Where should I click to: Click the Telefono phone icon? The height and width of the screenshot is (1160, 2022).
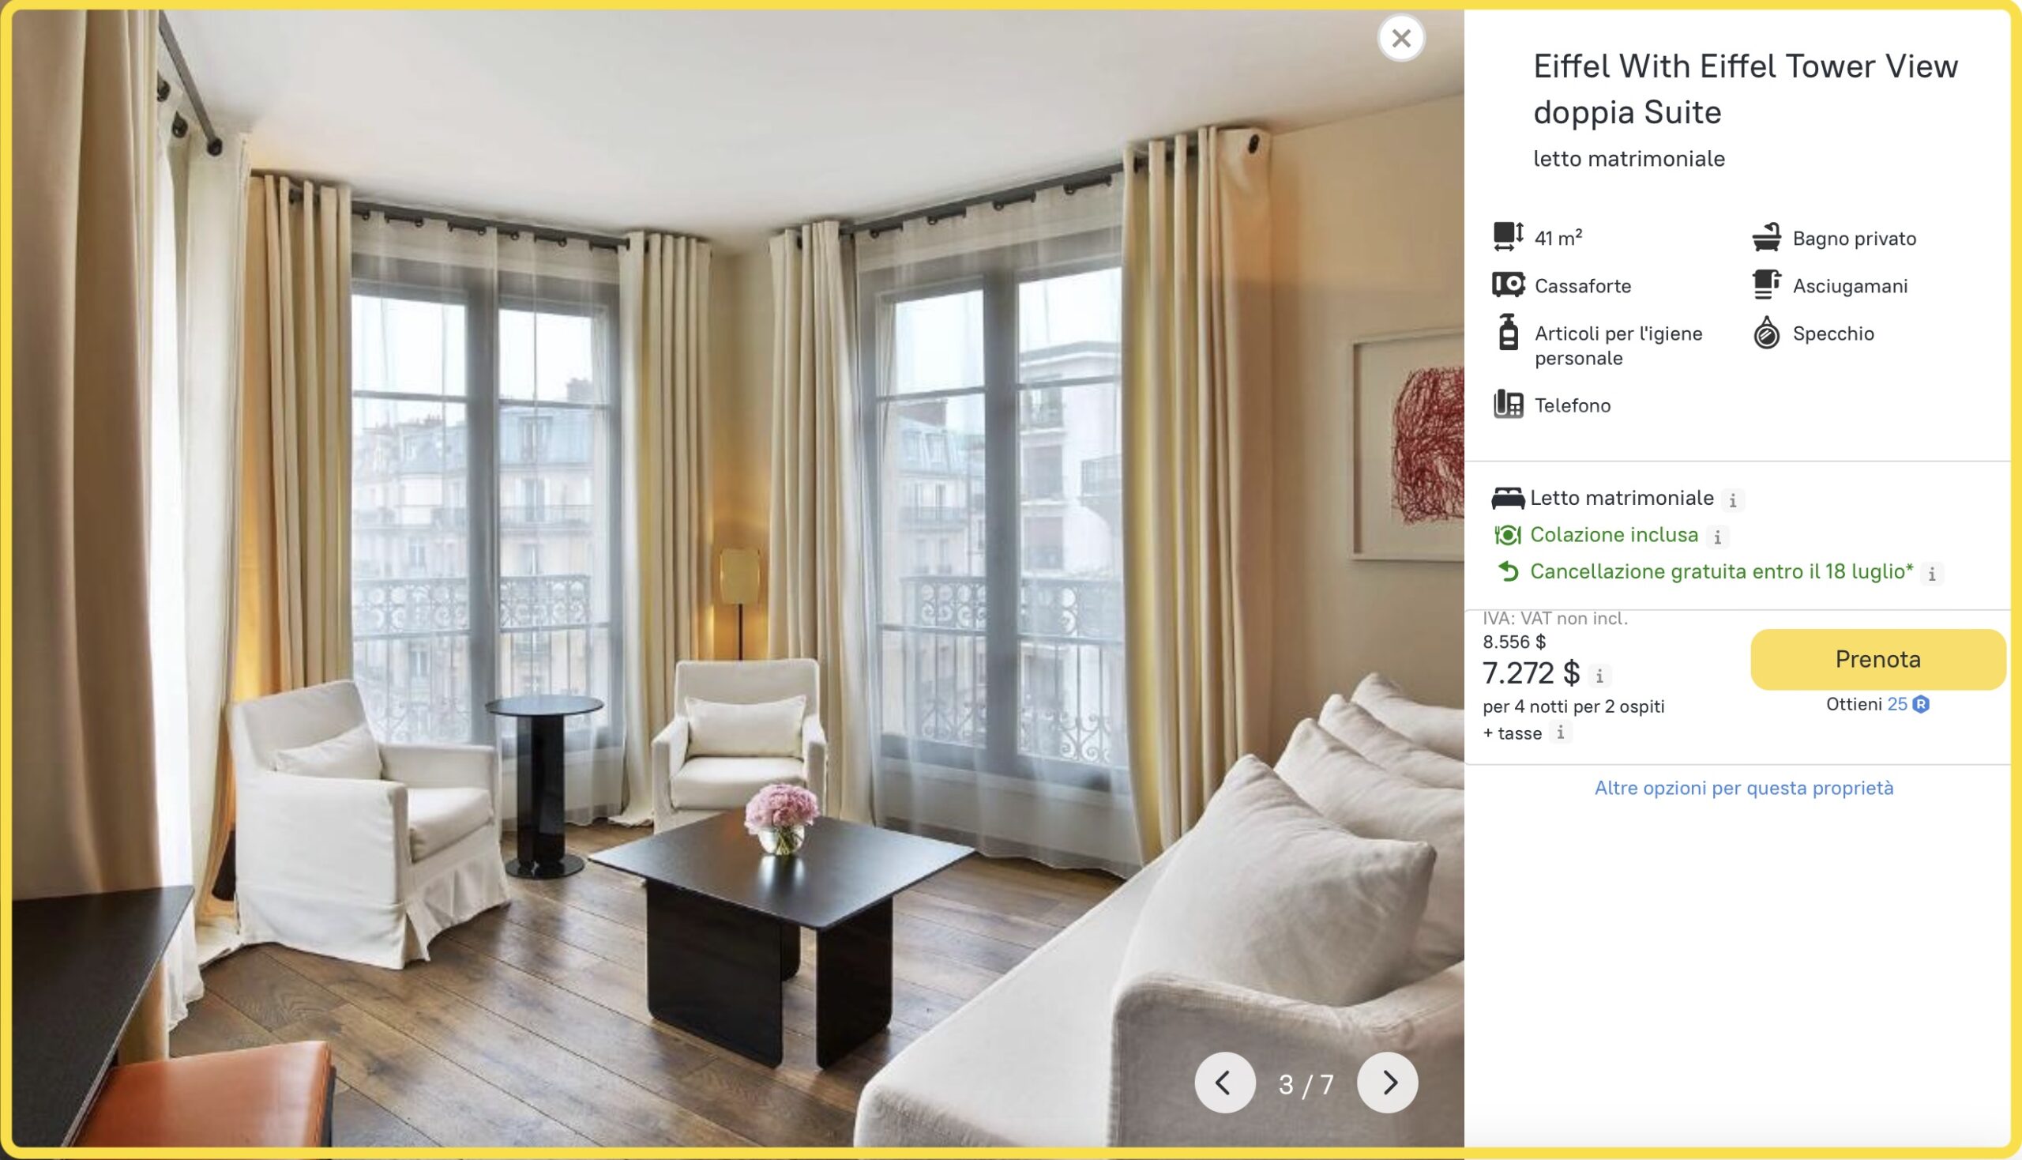1508,404
